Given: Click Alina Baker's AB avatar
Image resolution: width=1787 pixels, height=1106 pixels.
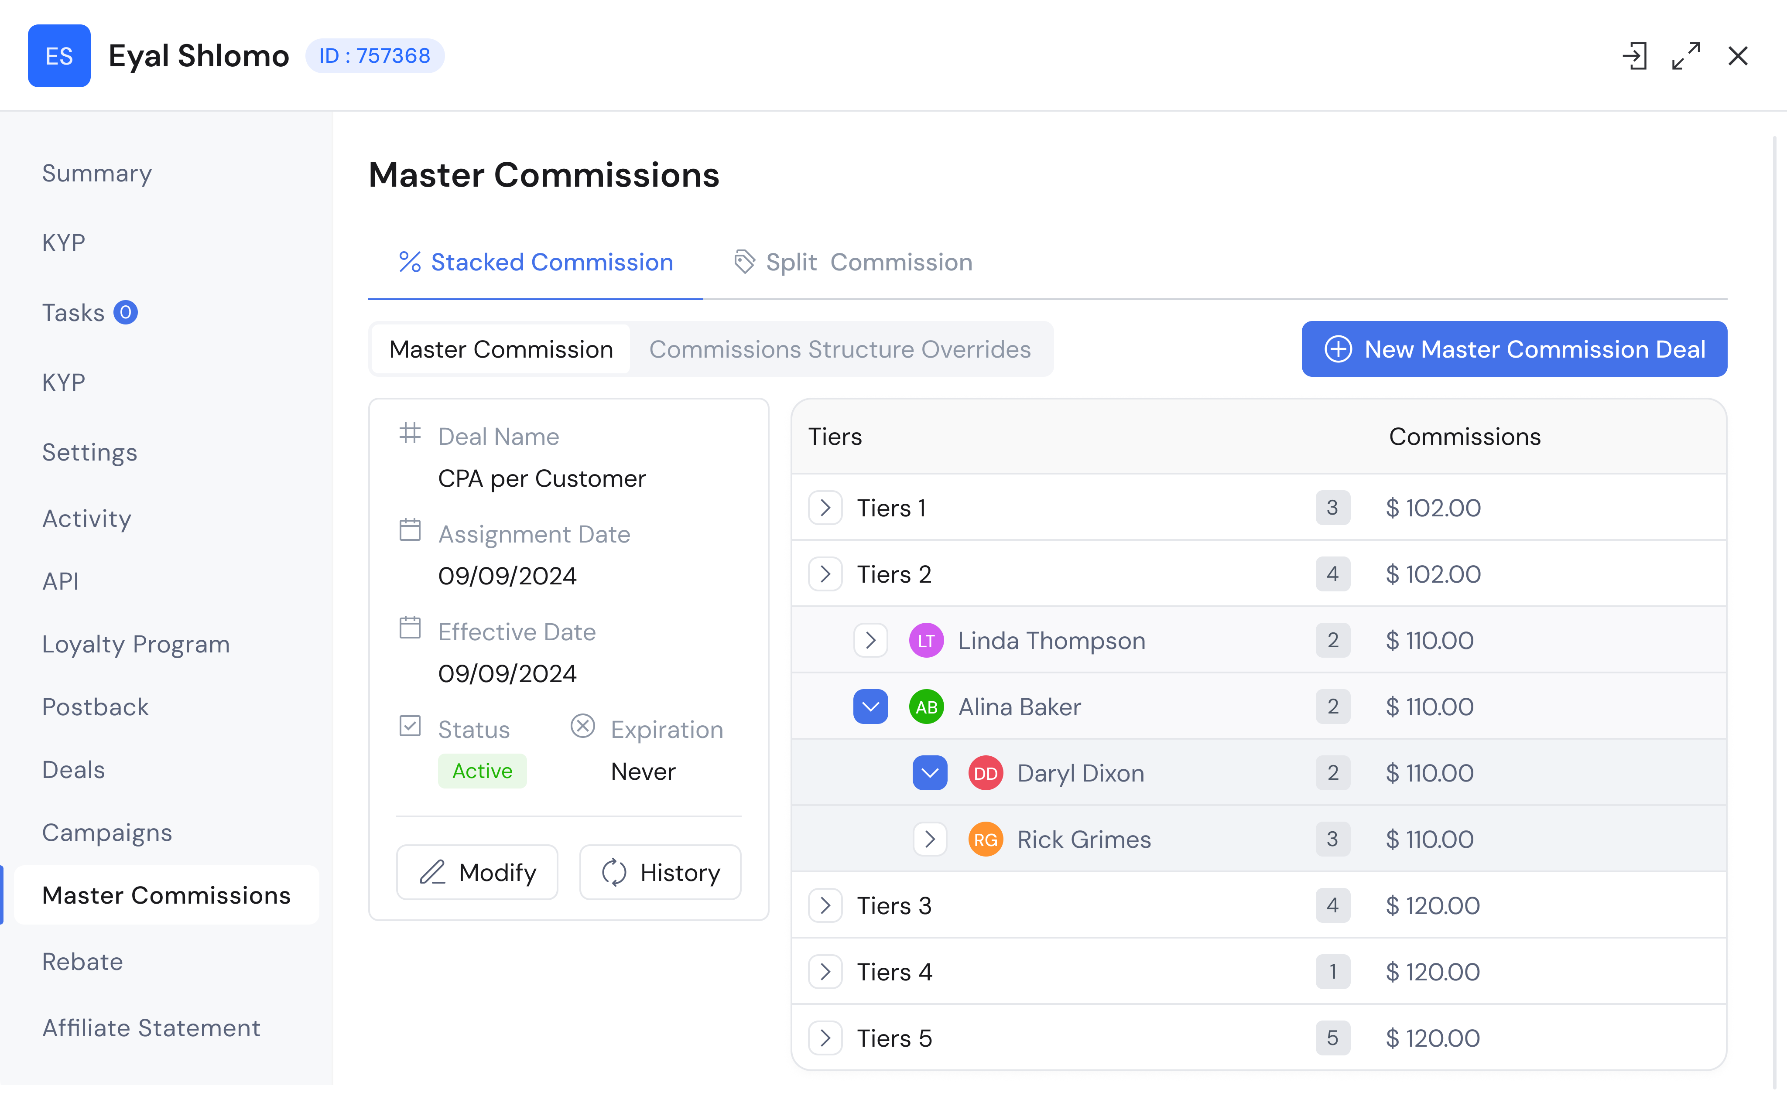Looking at the screenshot, I should tap(926, 706).
